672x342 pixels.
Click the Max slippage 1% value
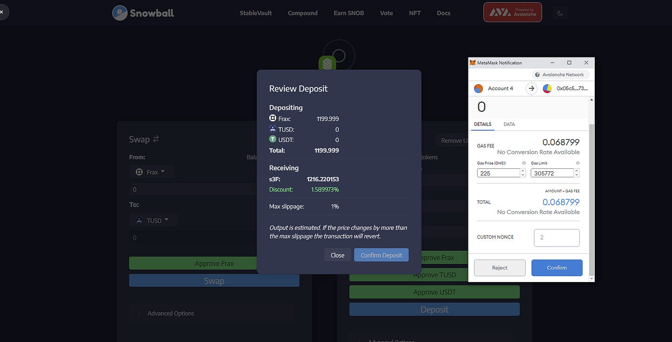click(335, 206)
